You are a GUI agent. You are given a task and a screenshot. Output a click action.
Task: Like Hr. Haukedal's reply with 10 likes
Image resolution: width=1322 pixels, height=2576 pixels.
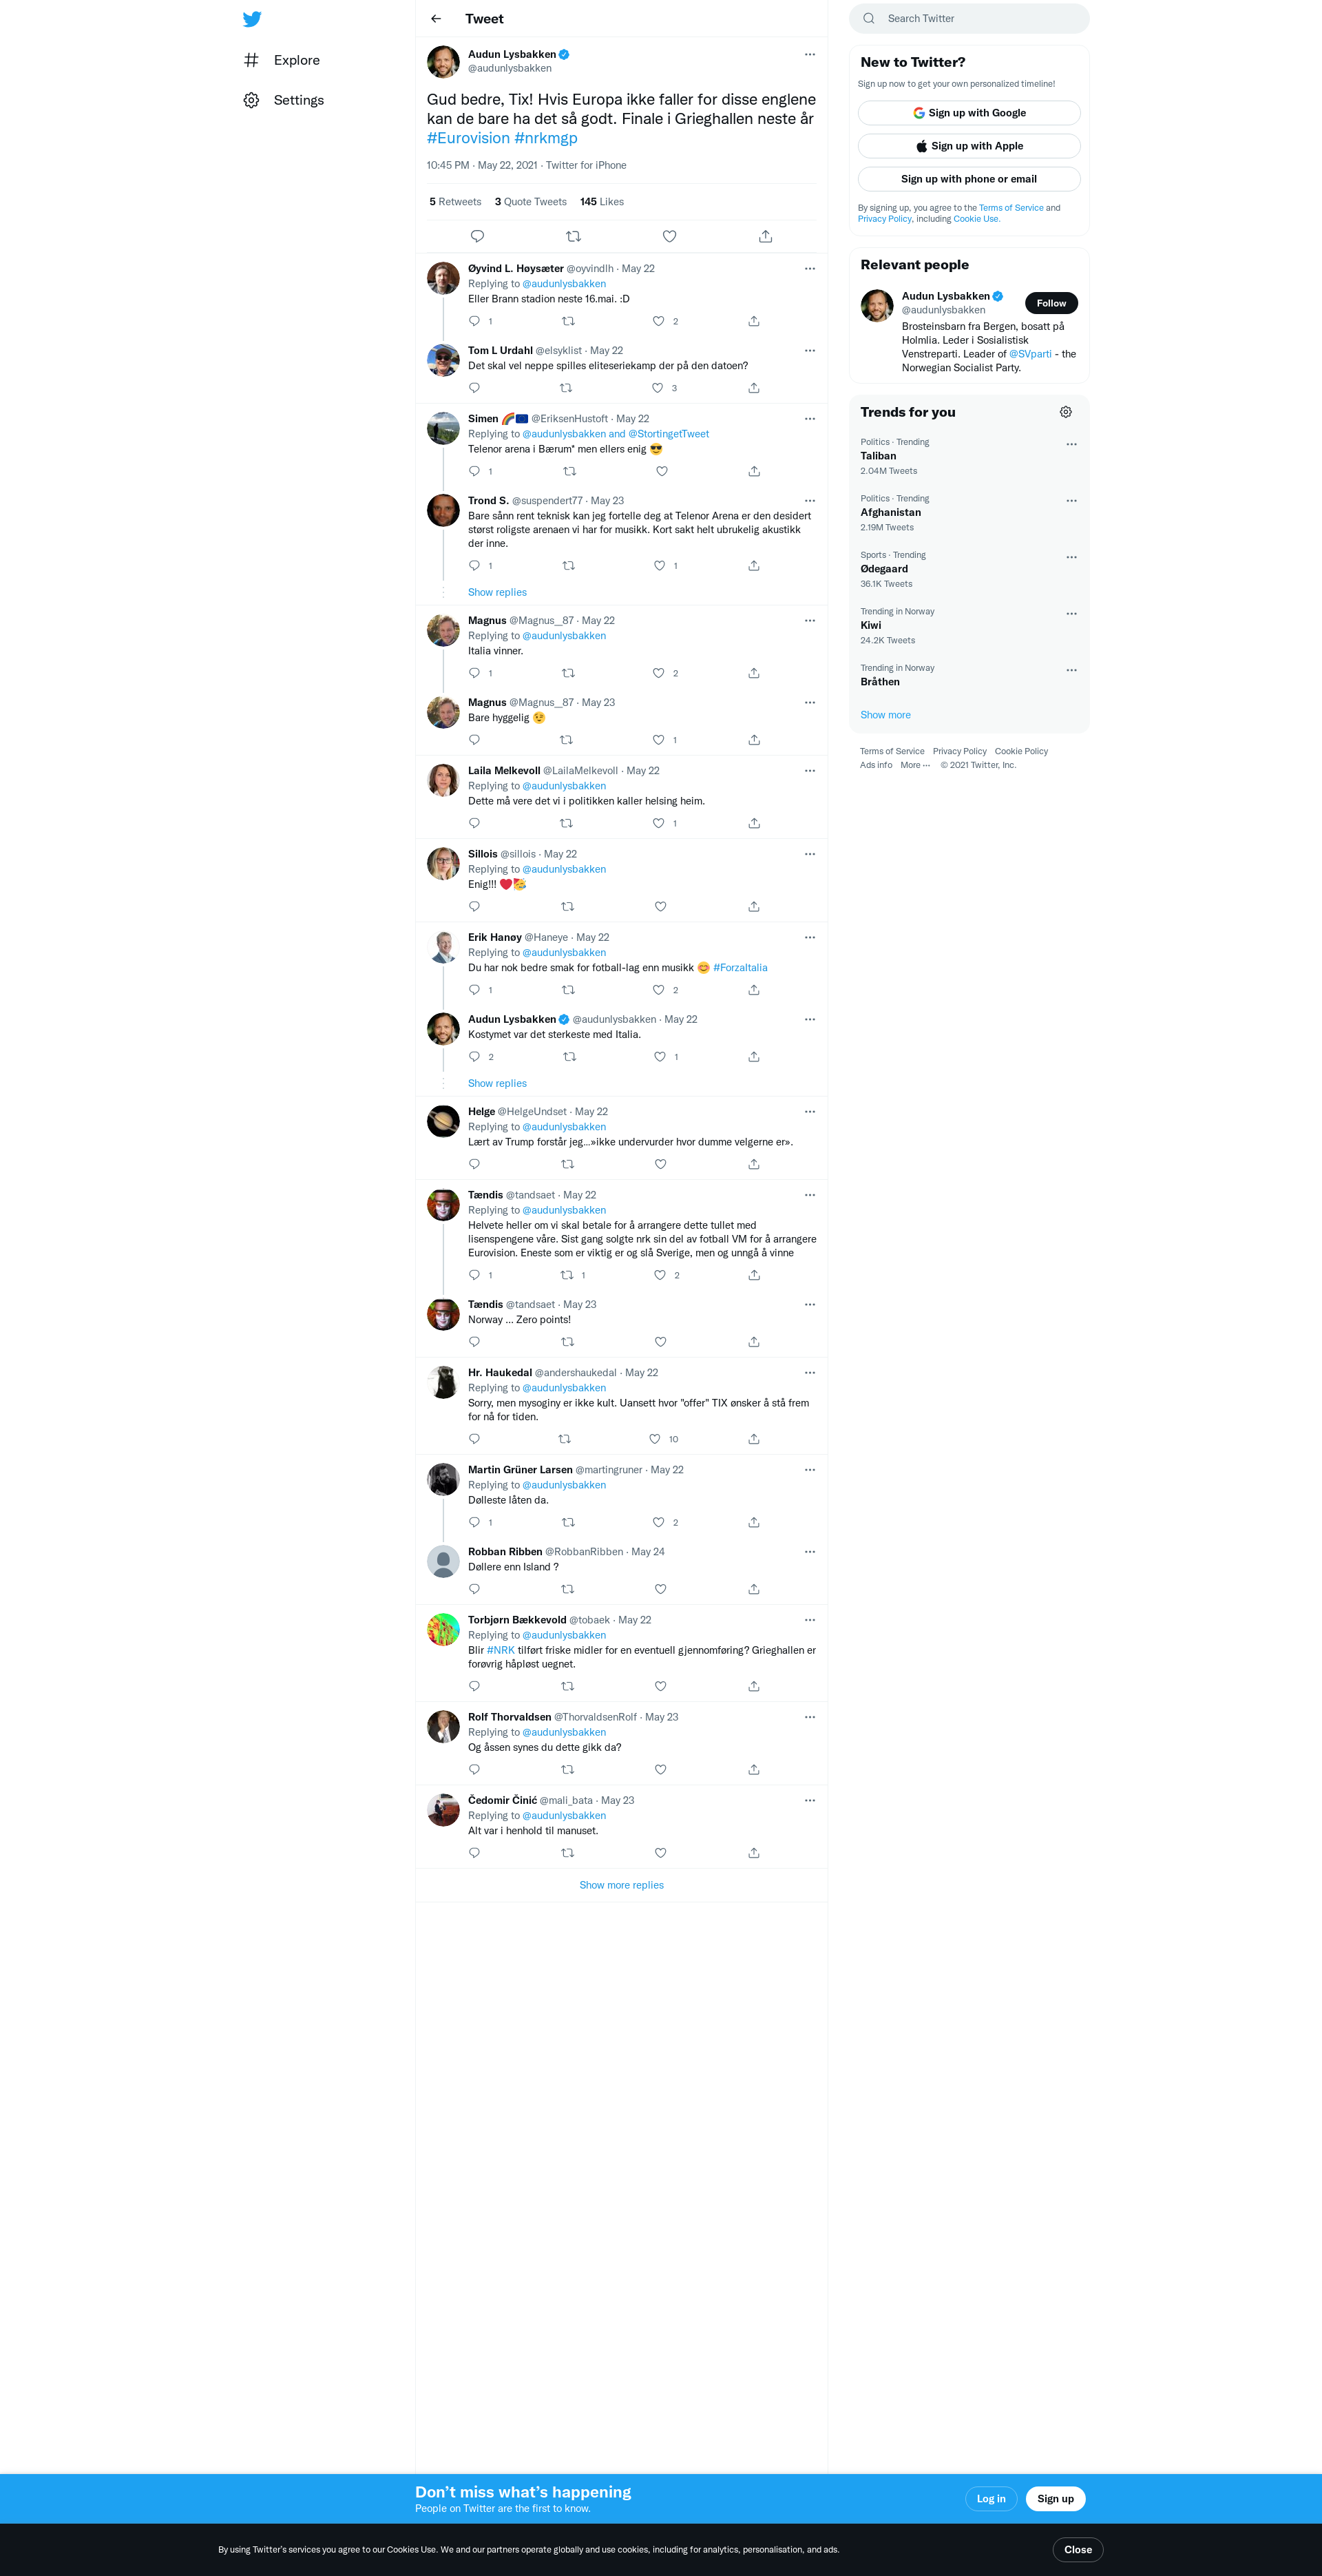pos(655,1439)
